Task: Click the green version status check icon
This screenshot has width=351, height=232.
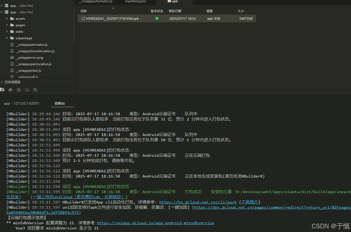Action: (x=157, y=18)
